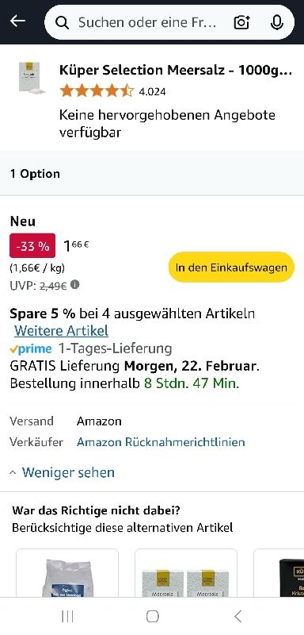The width and height of the screenshot is (304, 635).
Task: Tap Android recent apps icon
Action: [x=67, y=617]
